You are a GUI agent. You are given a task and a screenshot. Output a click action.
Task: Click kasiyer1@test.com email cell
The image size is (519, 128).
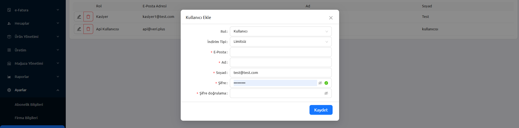tap(158, 17)
